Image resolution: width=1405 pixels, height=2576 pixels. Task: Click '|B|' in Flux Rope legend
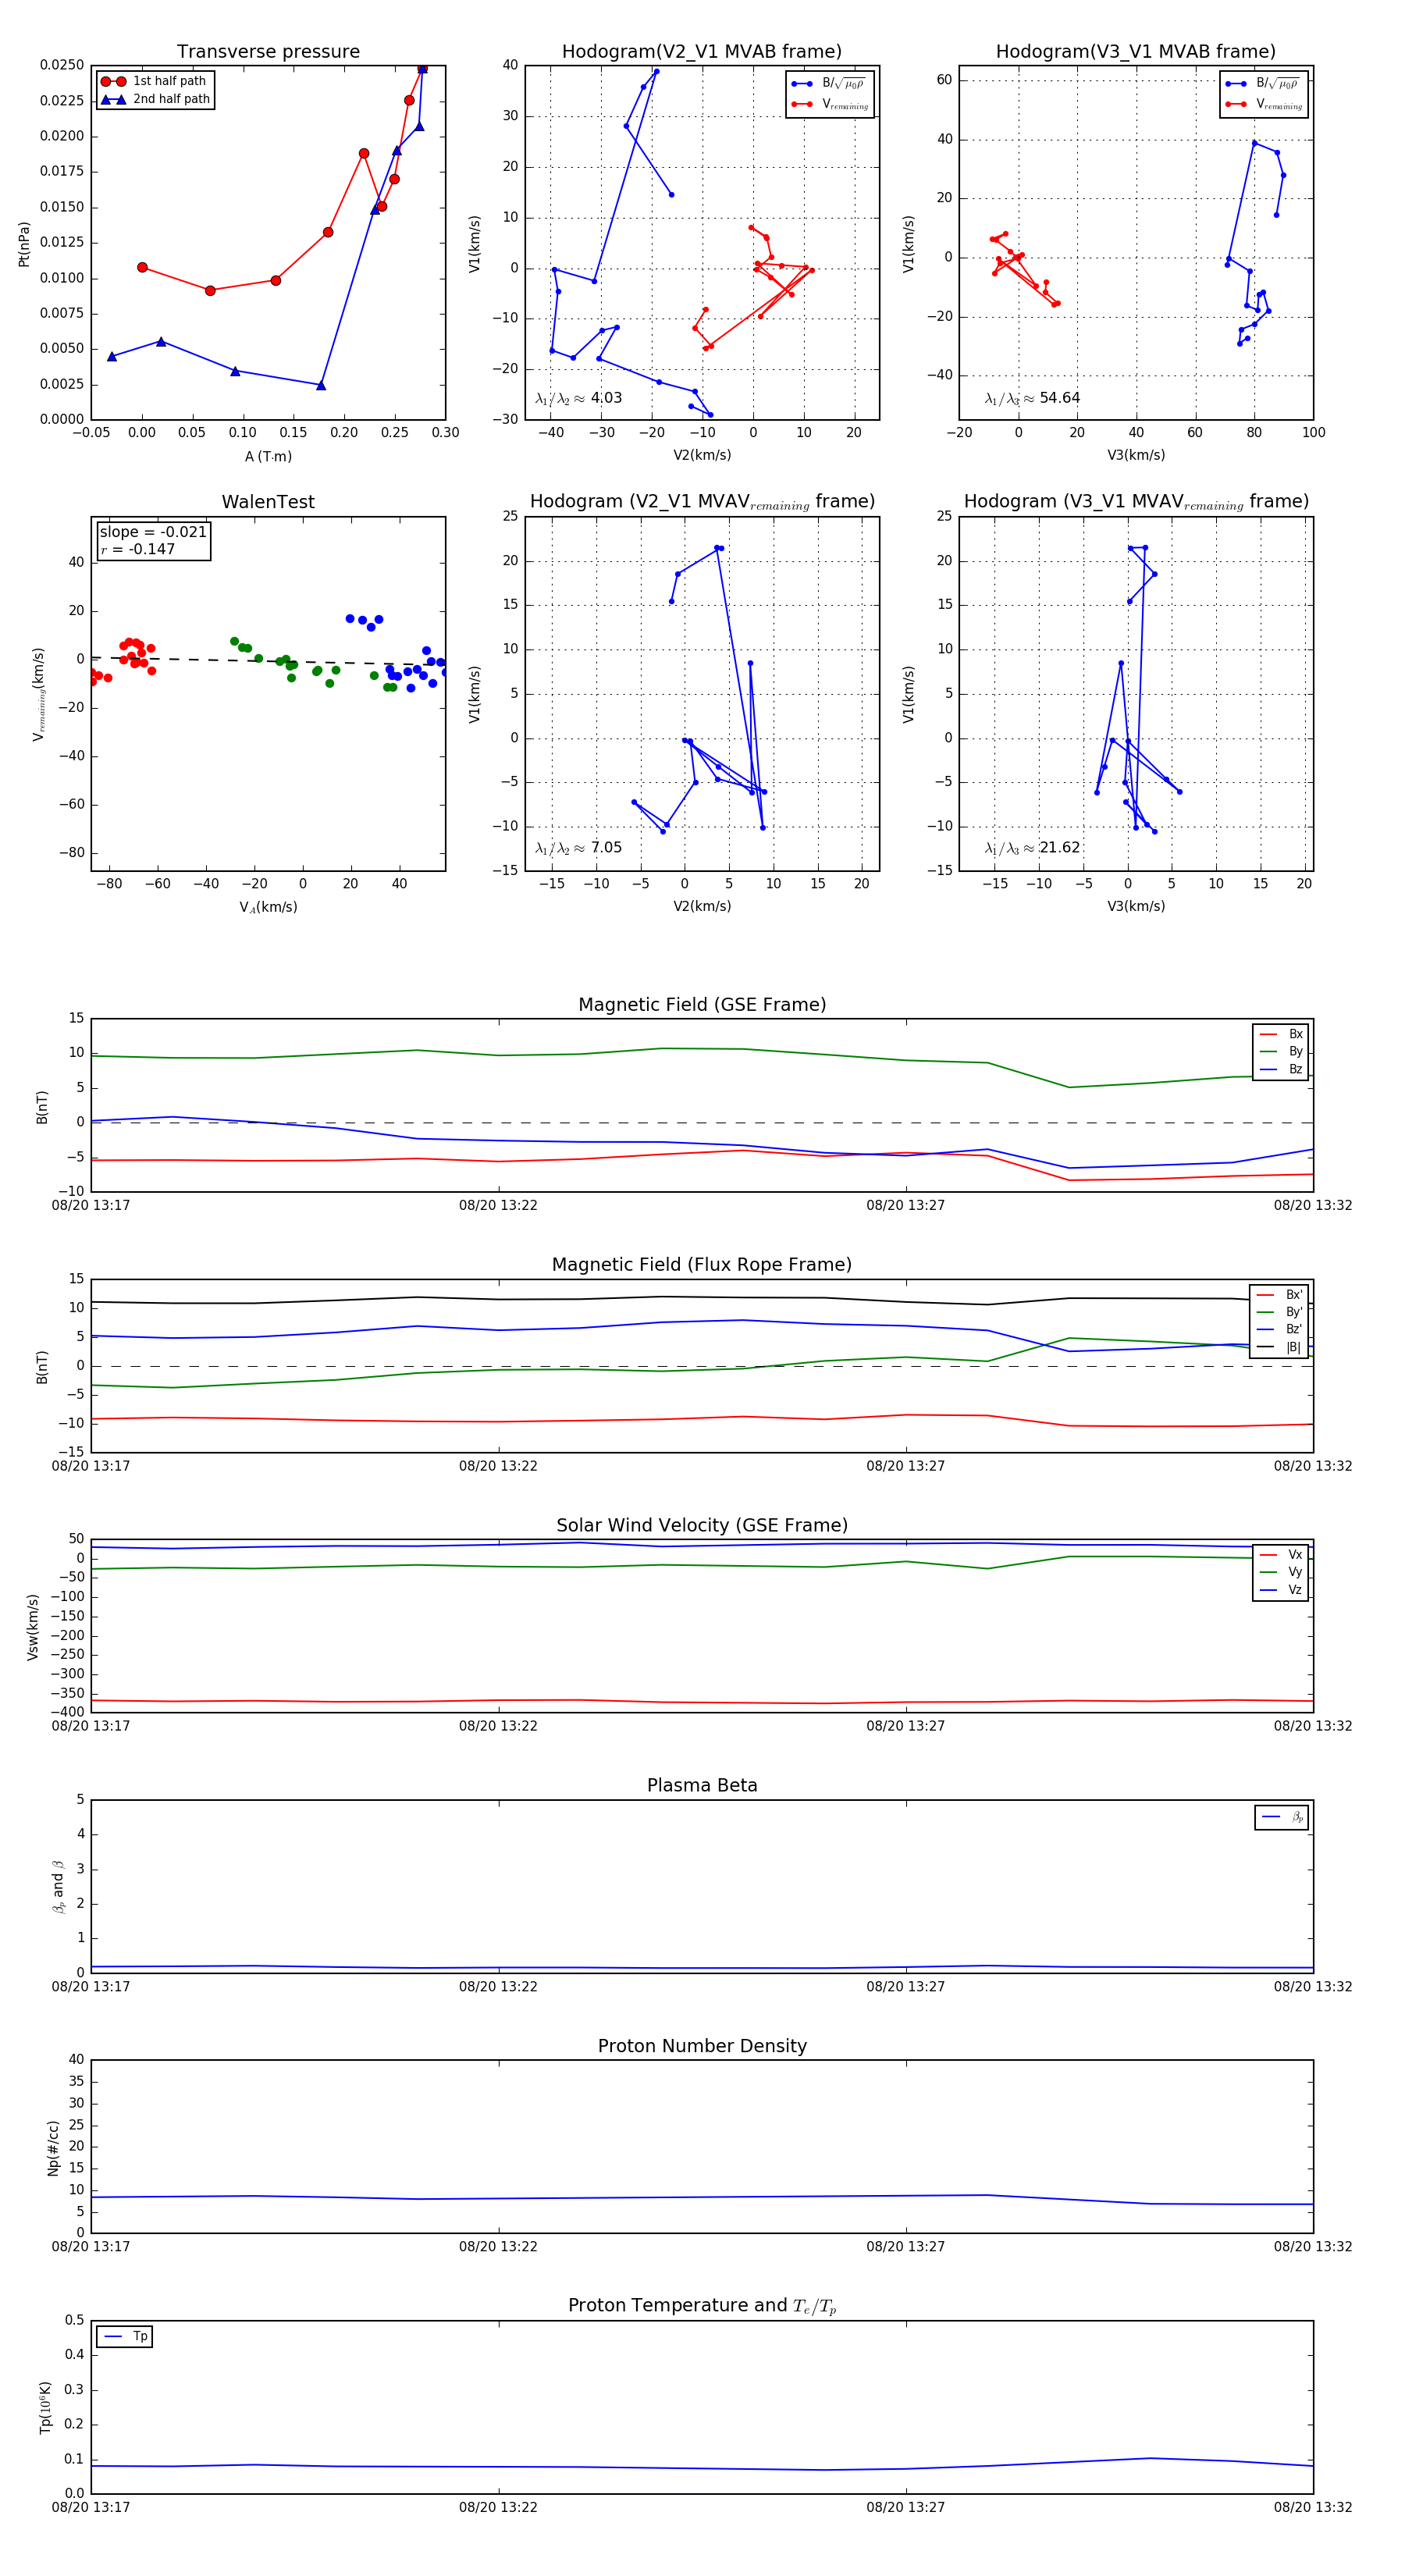pyautogui.click(x=1294, y=1347)
